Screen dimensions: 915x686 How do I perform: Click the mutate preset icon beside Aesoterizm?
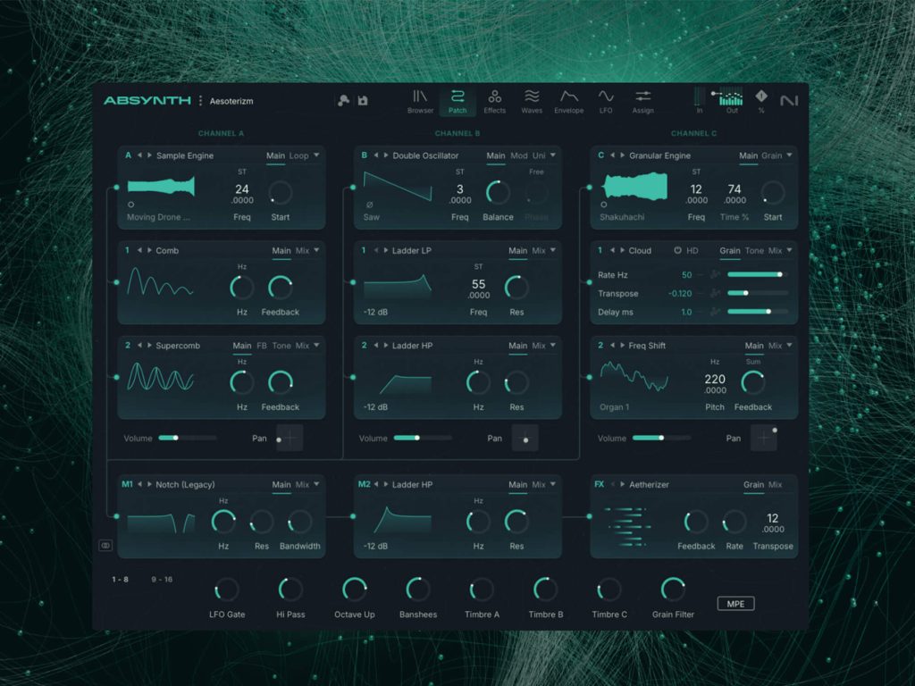tap(344, 100)
